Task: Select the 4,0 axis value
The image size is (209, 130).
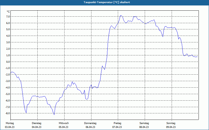Action: (x=8, y=36)
